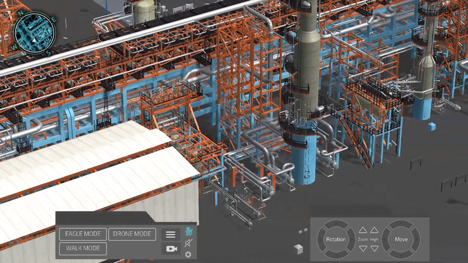Move camera forward with Move pad
This screenshot has height=263, width=468.
click(401, 224)
